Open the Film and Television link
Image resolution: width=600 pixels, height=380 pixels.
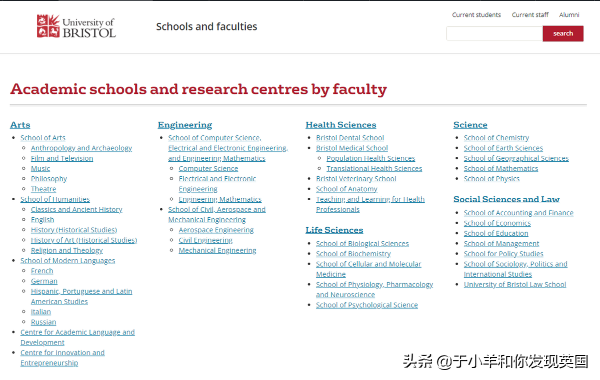62,158
